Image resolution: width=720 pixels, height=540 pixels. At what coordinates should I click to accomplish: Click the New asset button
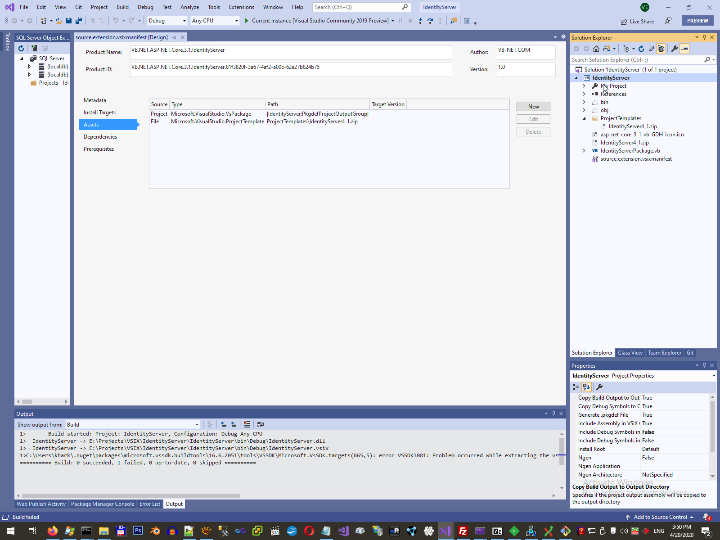(533, 107)
